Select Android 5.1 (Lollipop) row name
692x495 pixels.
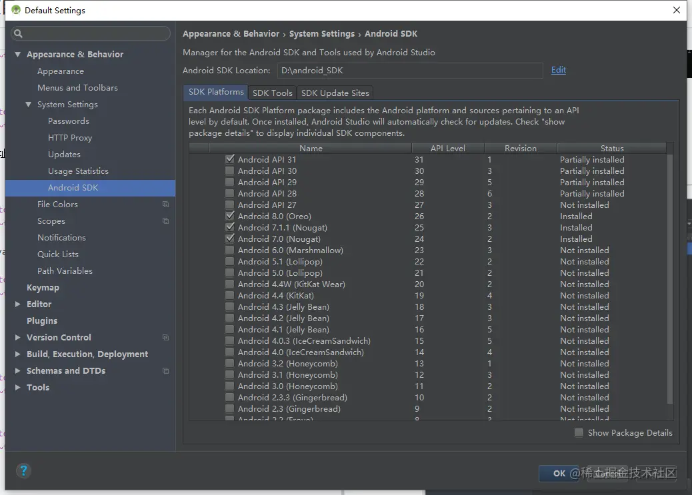point(280,262)
